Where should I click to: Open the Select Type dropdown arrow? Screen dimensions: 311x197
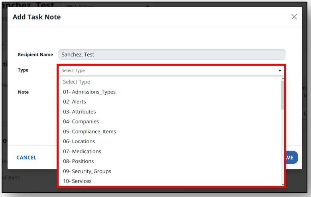[x=280, y=70]
